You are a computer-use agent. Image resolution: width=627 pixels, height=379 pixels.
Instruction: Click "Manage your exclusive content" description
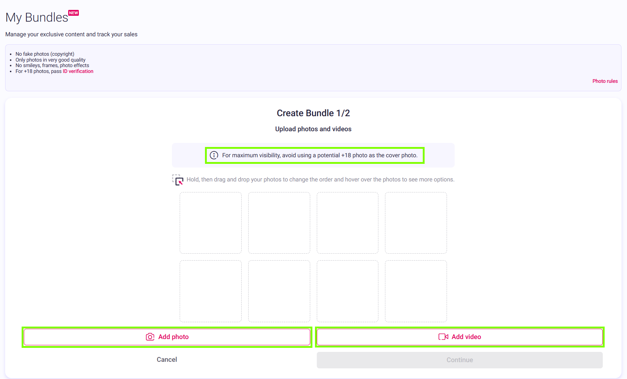coord(71,34)
